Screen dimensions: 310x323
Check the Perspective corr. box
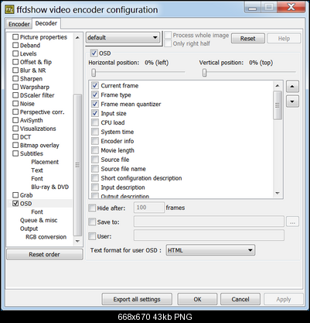point(15,112)
